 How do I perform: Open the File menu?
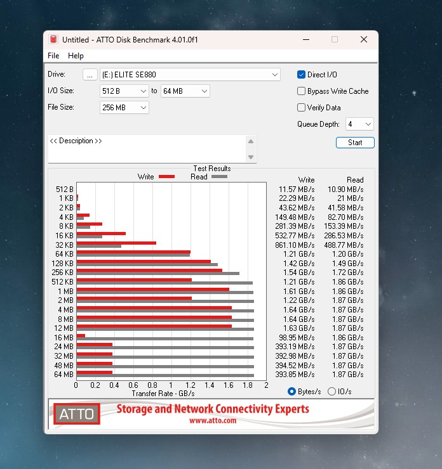click(53, 56)
